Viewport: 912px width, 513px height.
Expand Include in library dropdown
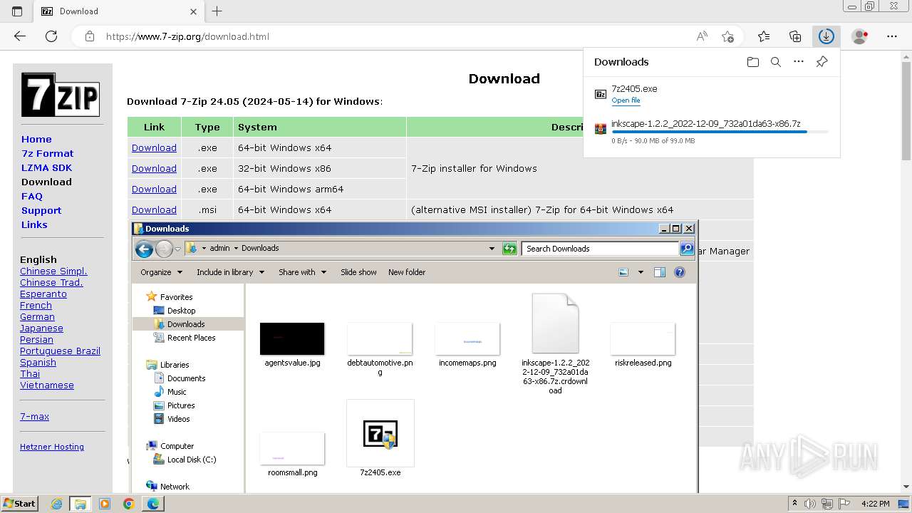(230, 272)
